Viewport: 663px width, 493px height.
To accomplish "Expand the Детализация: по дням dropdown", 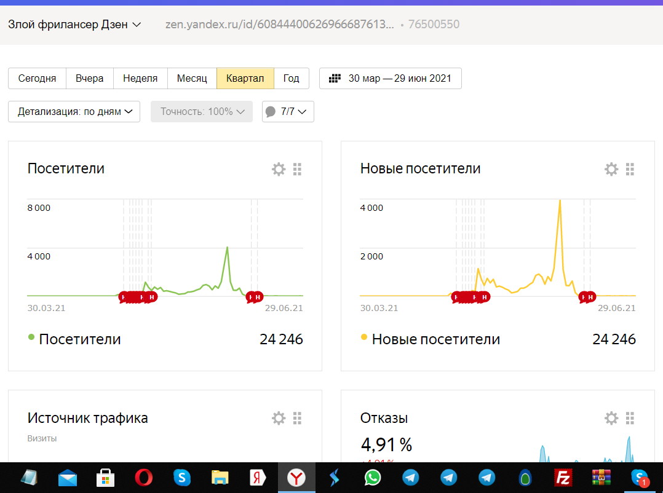I will pos(74,111).
